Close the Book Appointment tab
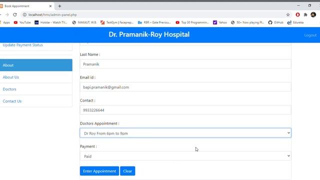The width and height of the screenshot is (320, 180). [50, 6]
